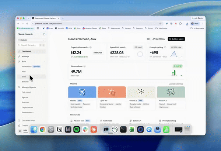221x151 pixels.
Task: Show info for Token volume
Action: coord(84,66)
